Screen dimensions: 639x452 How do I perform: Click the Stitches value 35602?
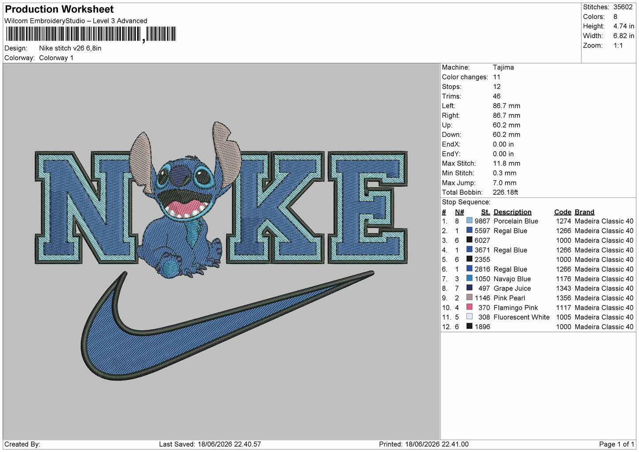click(x=623, y=7)
